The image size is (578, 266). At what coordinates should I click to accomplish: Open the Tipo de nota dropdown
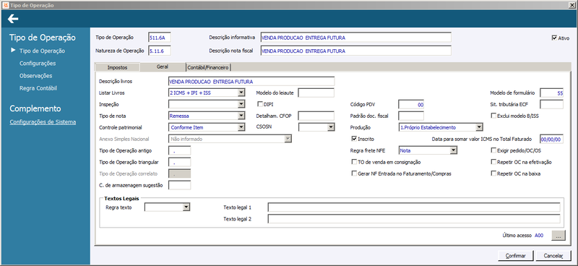pyautogui.click(x=241, y=116)
